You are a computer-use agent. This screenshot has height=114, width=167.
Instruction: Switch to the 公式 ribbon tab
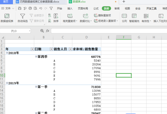click(x=96, y=8)
